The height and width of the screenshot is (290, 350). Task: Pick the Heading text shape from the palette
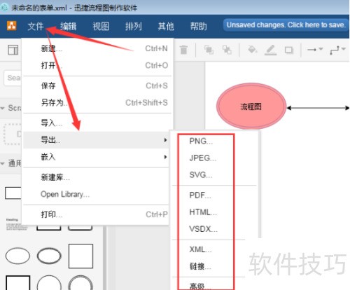(16, 224)
